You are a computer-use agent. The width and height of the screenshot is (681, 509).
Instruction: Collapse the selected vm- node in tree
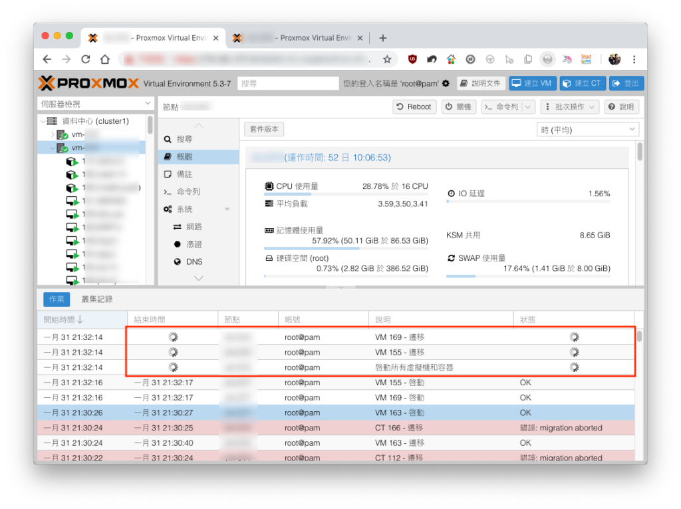pyautogui.click(x=53, y=148)
